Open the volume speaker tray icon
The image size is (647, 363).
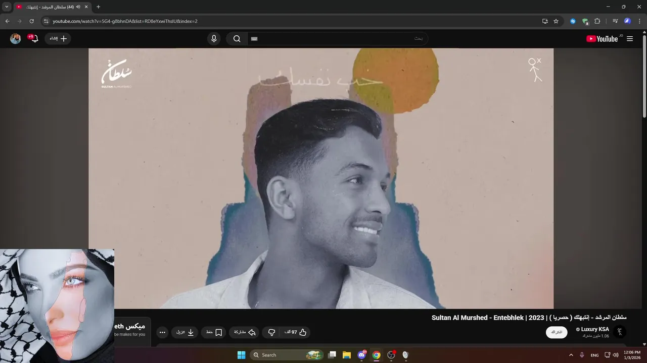click(x=616, y=355)
